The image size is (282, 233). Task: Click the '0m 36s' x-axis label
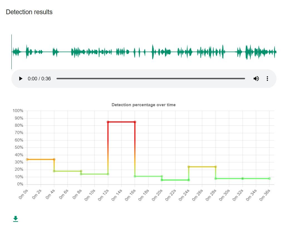click(x=265, y=195)
